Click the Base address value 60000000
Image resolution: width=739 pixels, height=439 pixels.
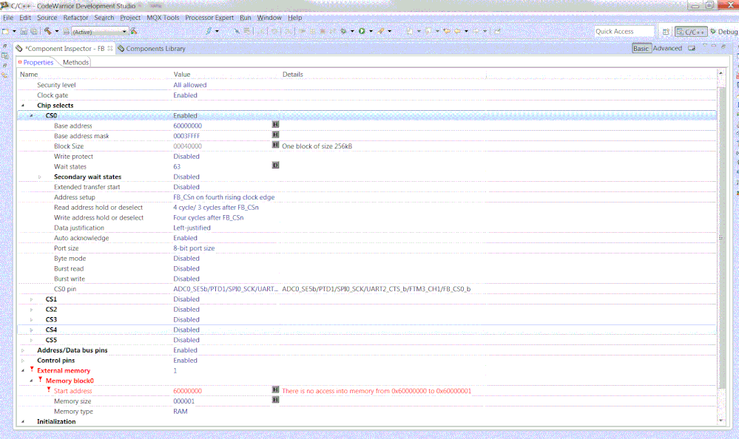pyautogui.click(x=188, y=126)
